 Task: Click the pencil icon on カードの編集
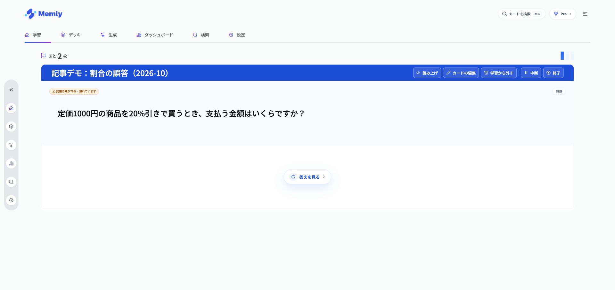(448, 73)
